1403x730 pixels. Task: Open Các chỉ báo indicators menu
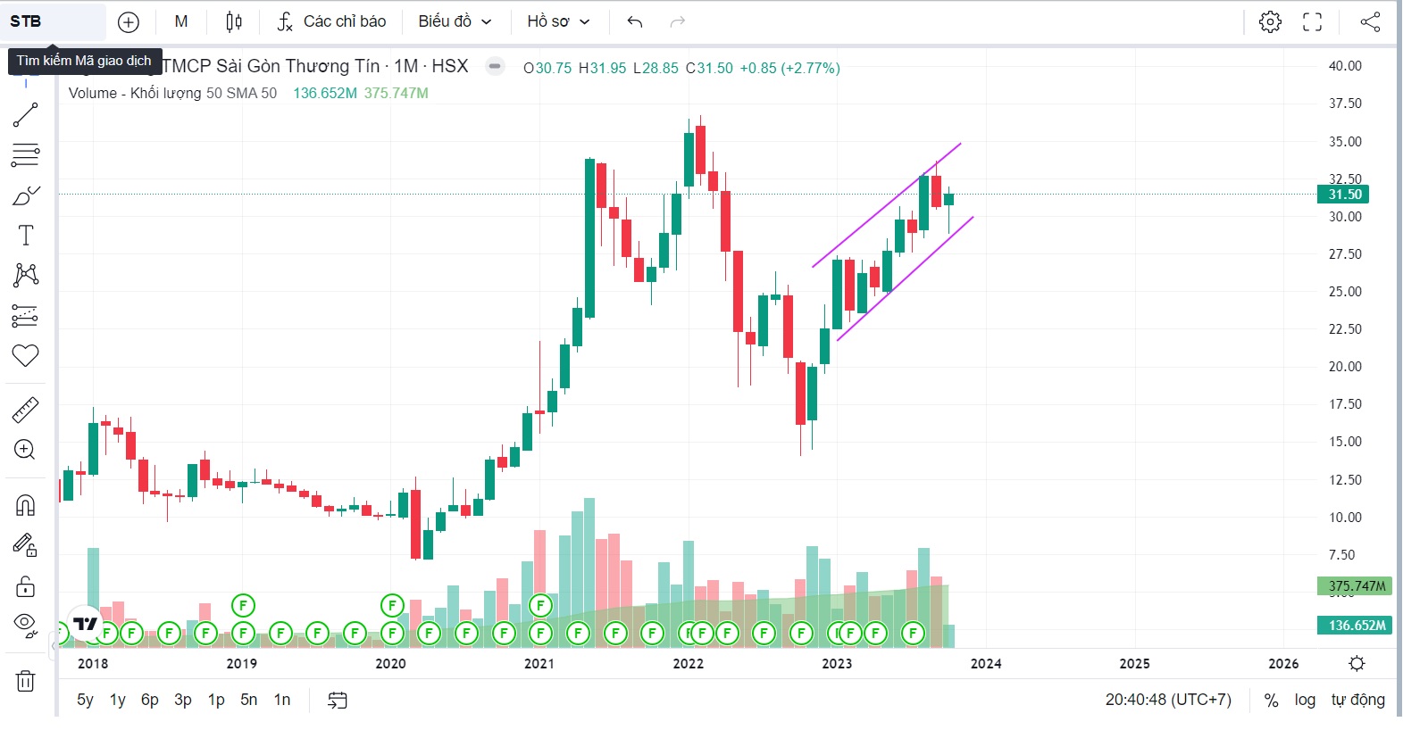coord(331,21)
